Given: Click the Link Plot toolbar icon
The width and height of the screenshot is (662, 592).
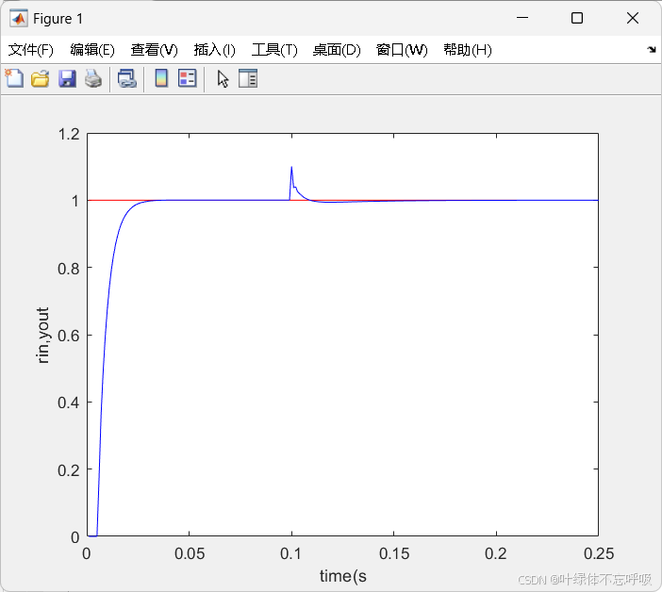Looking at the screenshot, I should coord(126,79).
